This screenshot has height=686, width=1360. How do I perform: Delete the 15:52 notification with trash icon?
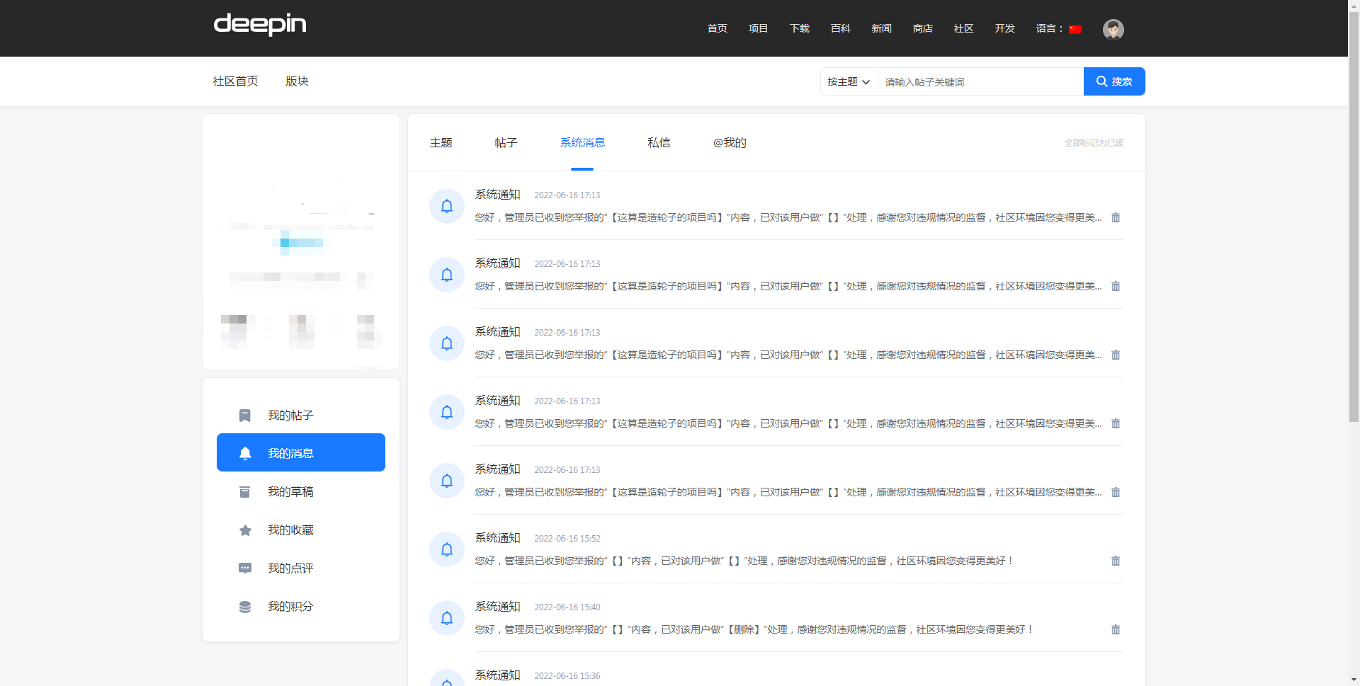1116,561
